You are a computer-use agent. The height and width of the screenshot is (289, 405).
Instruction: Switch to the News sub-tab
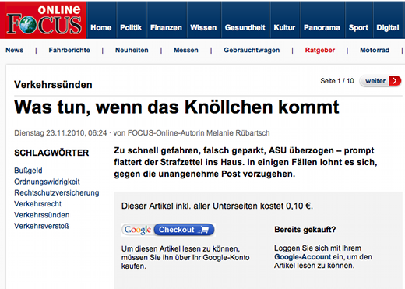coord(15,50)
